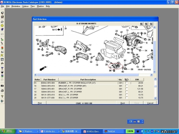The height and width of the screenshot is (134, 179).
Task: Click the black camera icon in the sidebar
Action: [x=2, y=86]
